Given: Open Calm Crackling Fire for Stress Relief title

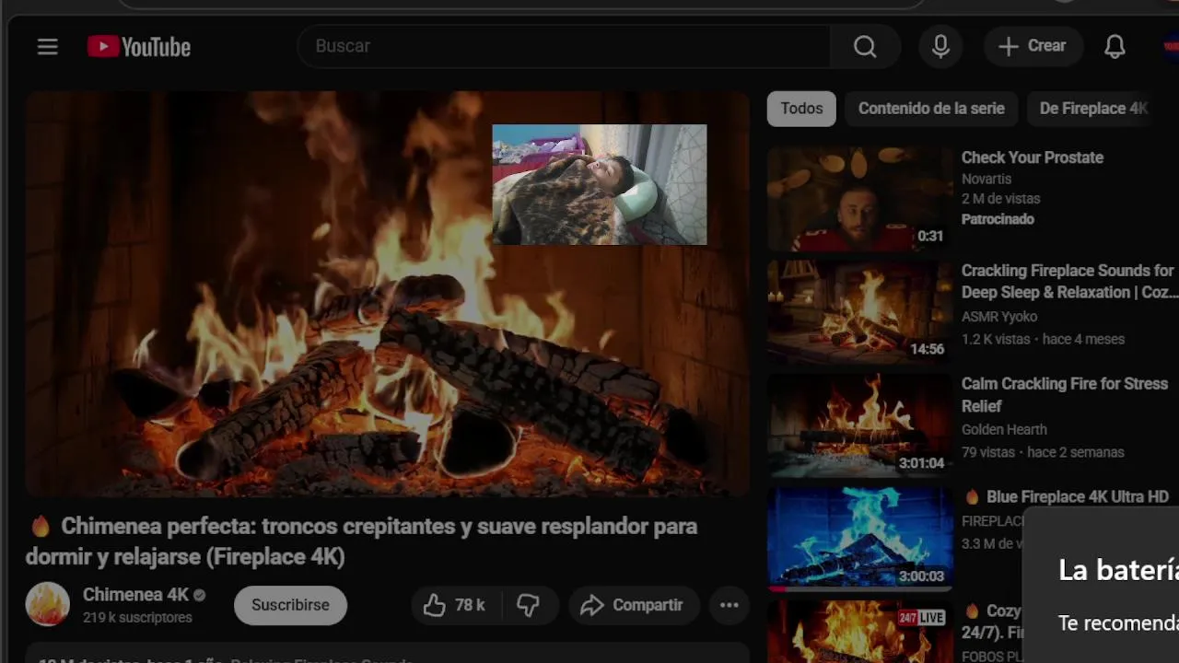Looking at the screenshot, I should click(x=1065, y=395).
